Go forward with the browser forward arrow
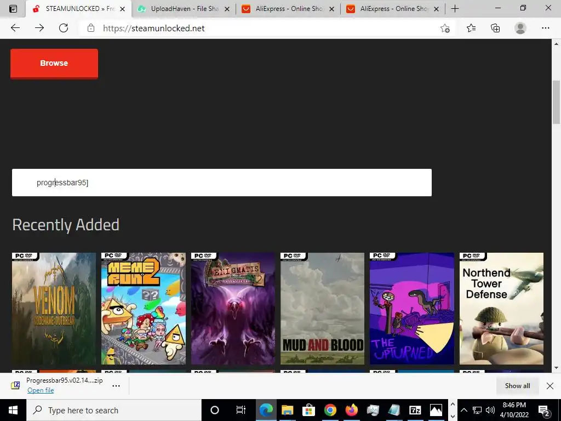 [39, 28]
